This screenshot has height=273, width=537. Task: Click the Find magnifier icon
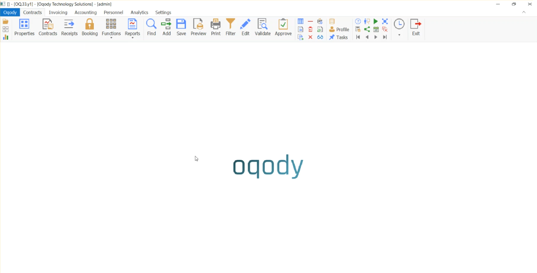pos(151,28)
